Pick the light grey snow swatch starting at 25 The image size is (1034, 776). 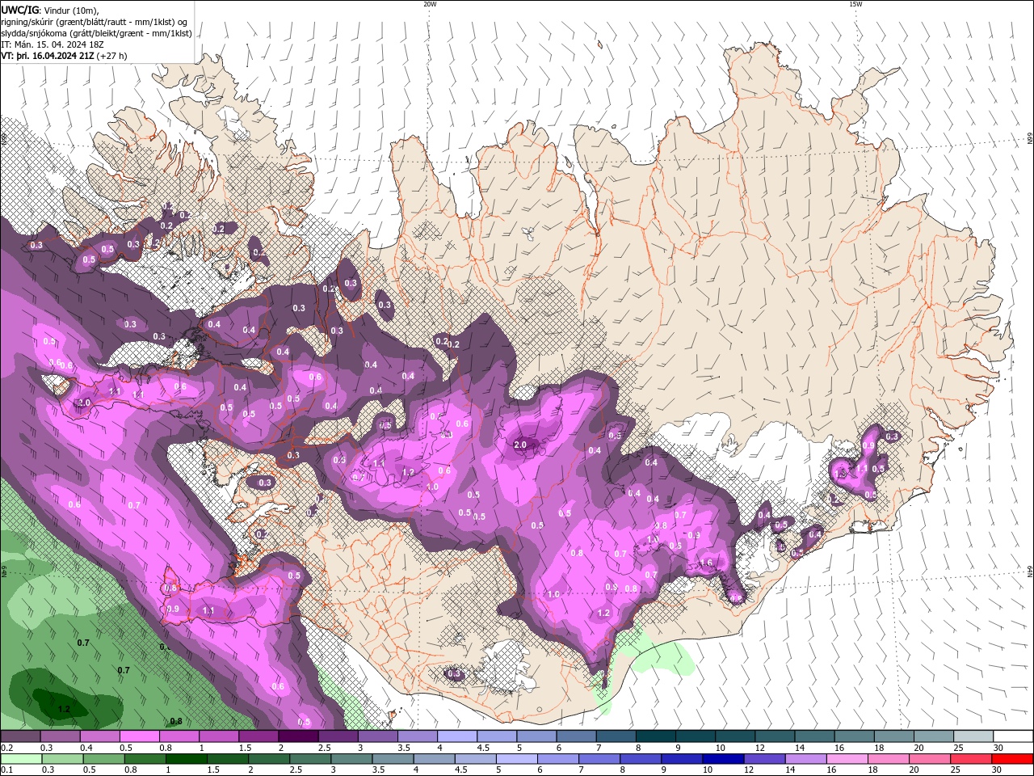(x=973, y=736)
